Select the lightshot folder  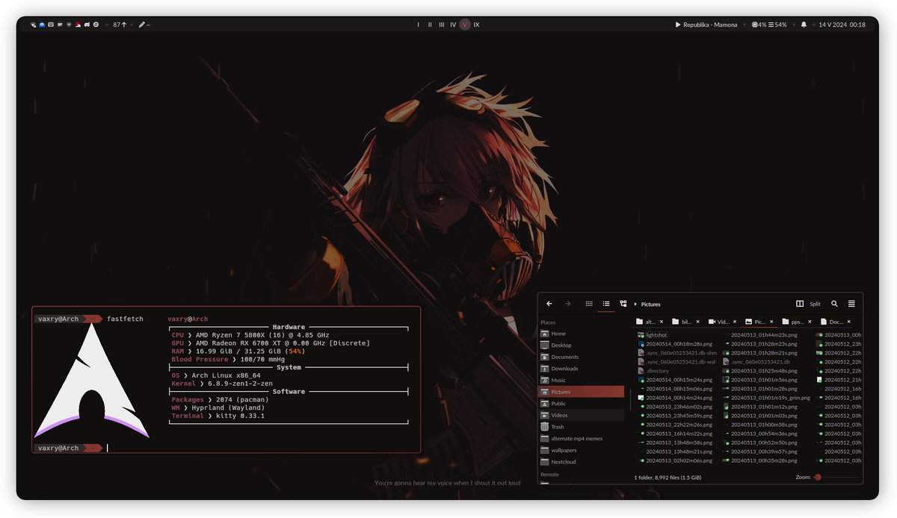[653, 335]
